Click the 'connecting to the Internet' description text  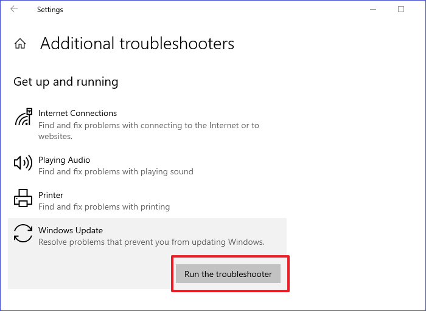point(148,125)
